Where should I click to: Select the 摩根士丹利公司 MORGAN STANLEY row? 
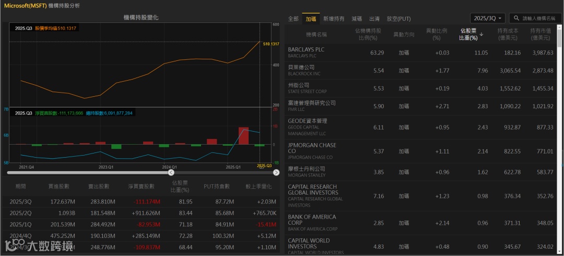pos(421,172)
